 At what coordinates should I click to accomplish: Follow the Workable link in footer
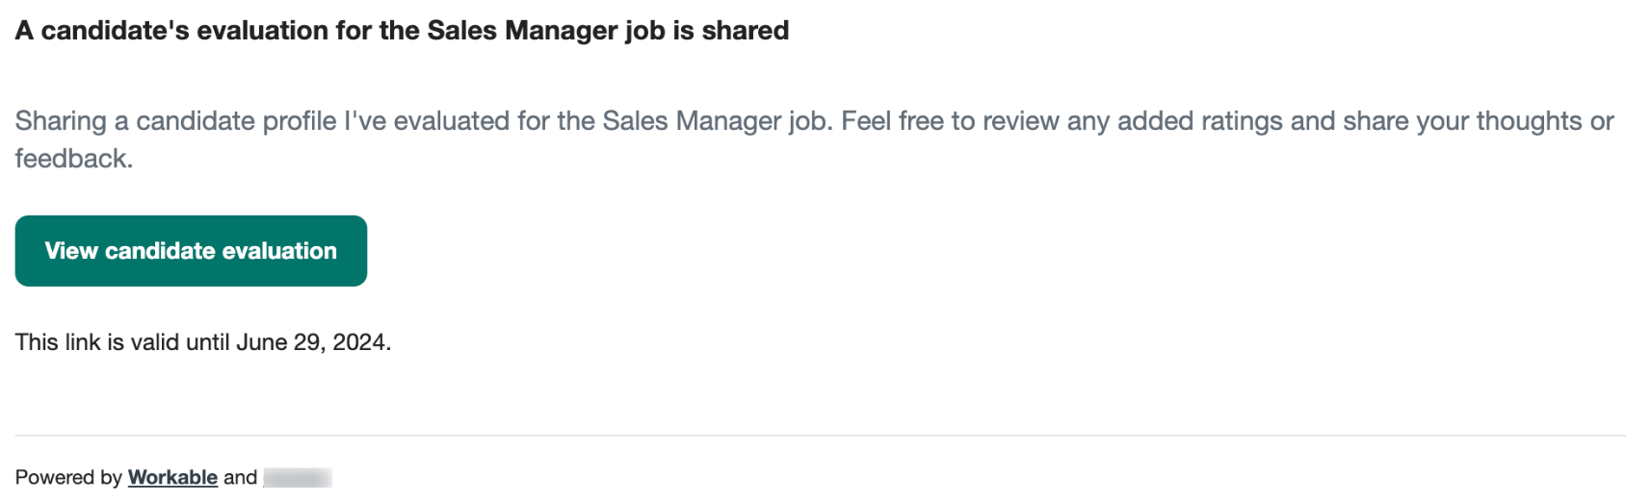(x=172, y=477)
